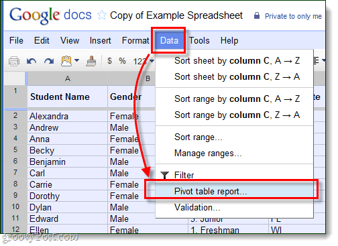This screenshot has width=338, height=246.
Task: Click the Carl cell
Action: point(68,173)
